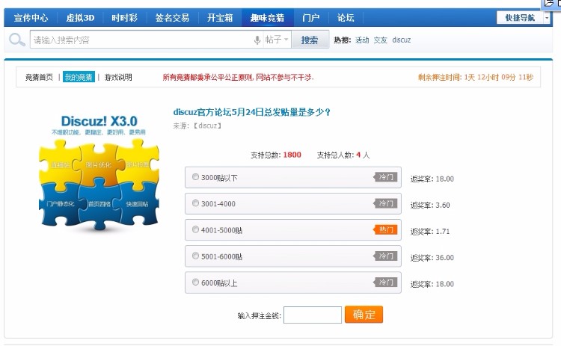Click the 冷门 tag on 5001-6000贴
Viewport: 561px width, 346px height.
[385, 256]
